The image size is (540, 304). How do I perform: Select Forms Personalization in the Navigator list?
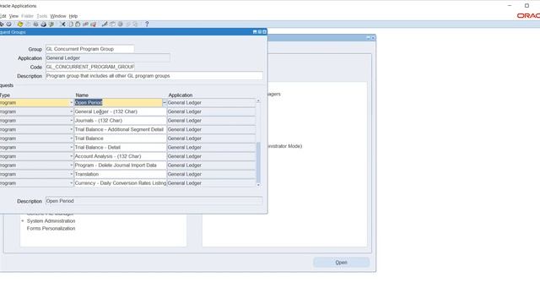[x=51, y=229]
